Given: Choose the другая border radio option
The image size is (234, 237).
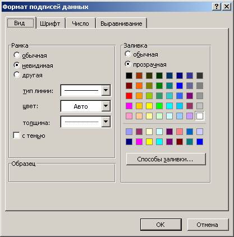Looking at the screenshot, I should click(x=17, y=75).
